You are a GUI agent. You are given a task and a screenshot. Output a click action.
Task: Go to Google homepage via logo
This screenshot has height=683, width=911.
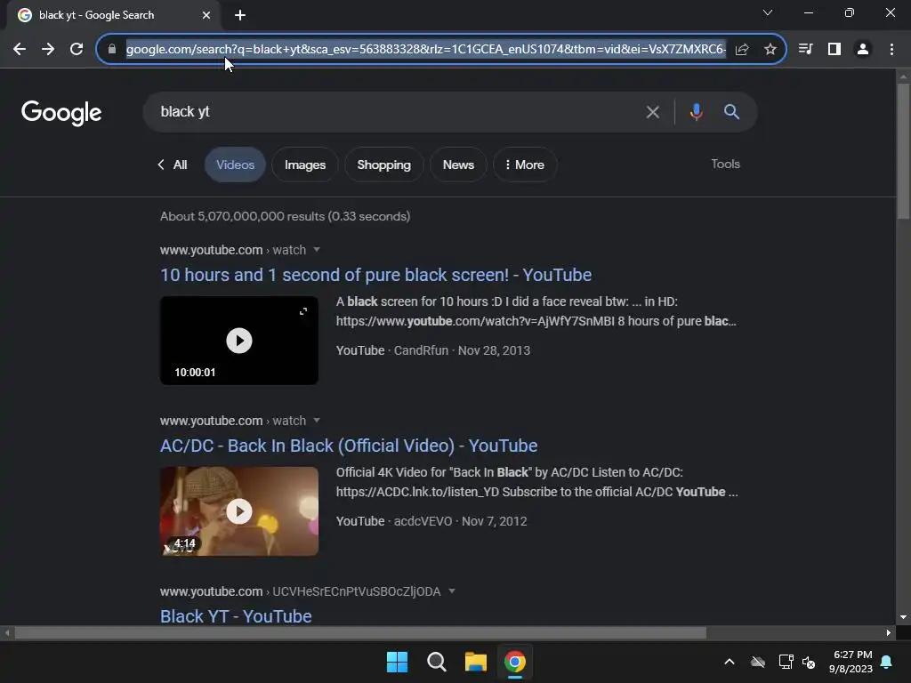click(61, 113)
